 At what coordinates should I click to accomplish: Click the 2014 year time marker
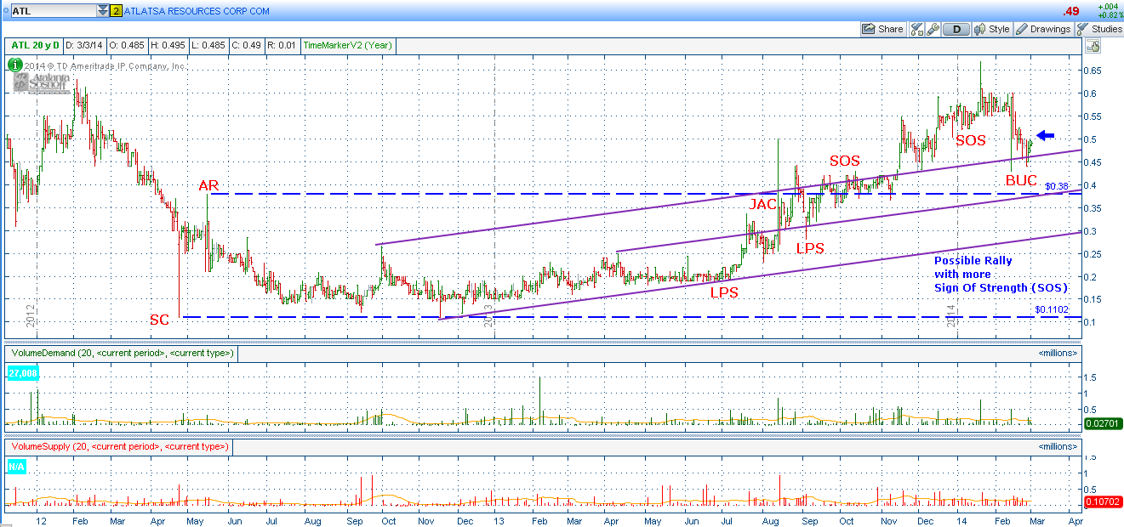tap(952, 315)
